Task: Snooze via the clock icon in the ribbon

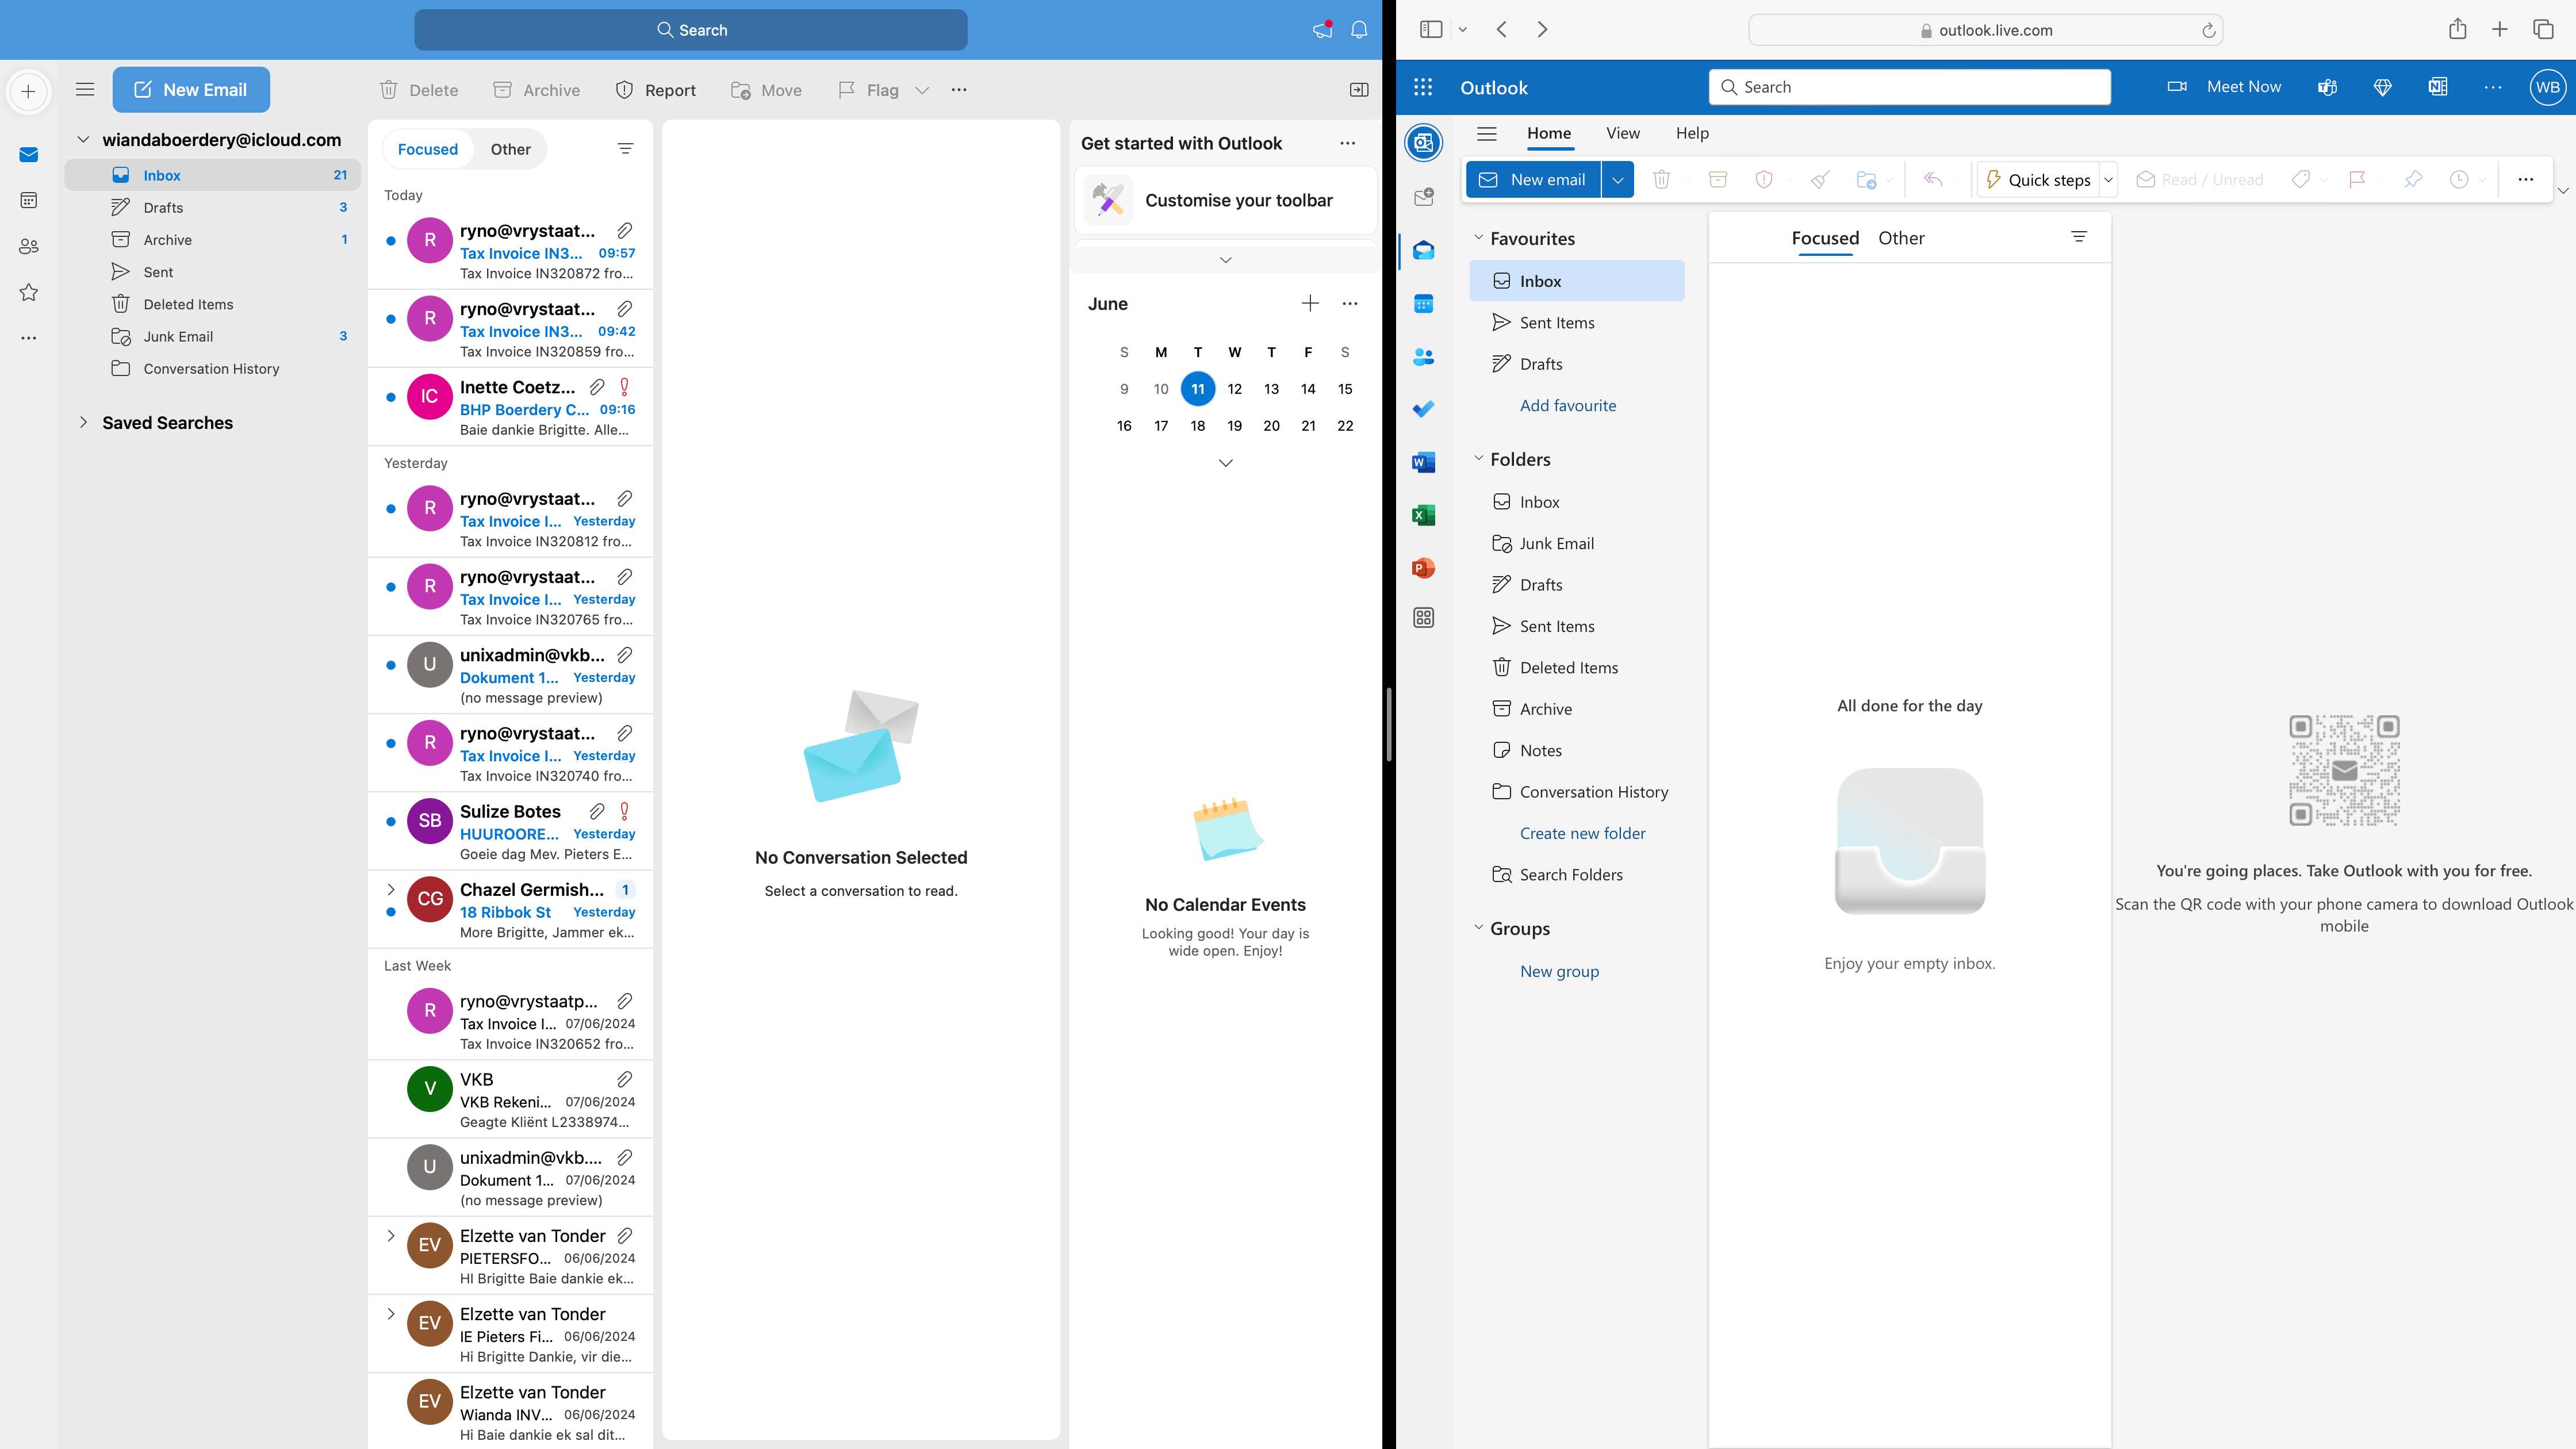Action: point(2458,179)
